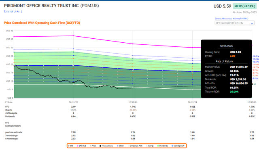Click the 12/31/23 date on the x-axis

133,102
